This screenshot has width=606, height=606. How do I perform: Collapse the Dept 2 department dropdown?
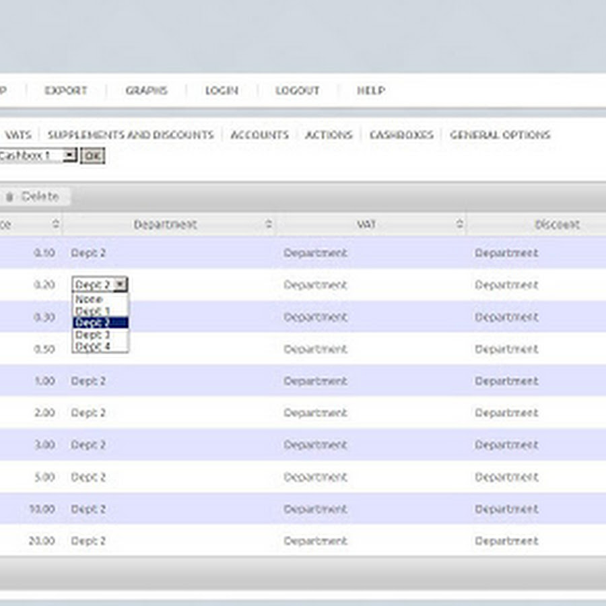[x=119, y=285]
